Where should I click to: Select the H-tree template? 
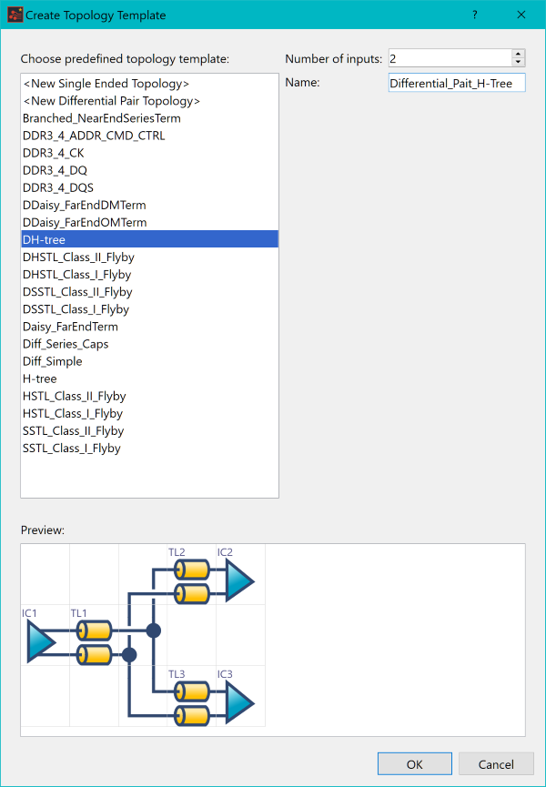tap(149, 379)
